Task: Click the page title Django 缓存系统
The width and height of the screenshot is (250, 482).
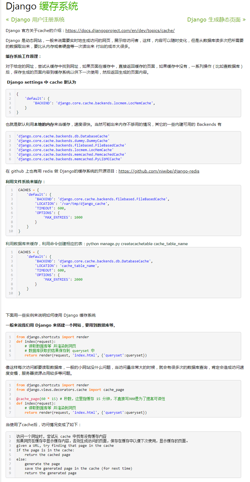Action: pyautogui.click(x=42, y=6)
